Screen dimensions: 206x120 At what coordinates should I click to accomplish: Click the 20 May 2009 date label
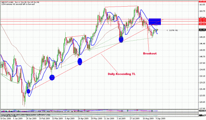point(96,119)
